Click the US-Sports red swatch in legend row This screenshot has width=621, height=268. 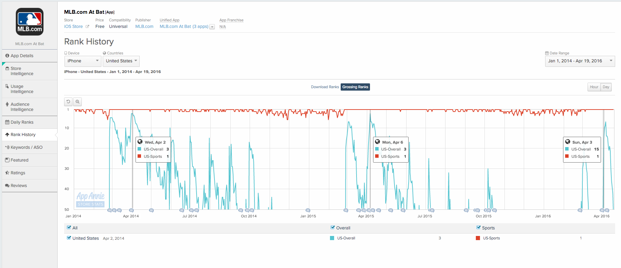[478, 238]
